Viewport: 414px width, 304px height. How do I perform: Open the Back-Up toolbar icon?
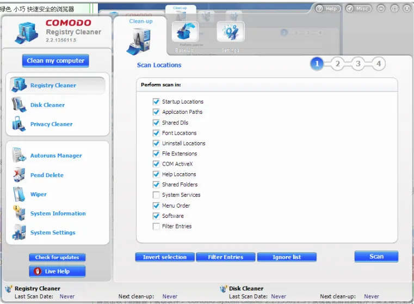tap(185, 32)
